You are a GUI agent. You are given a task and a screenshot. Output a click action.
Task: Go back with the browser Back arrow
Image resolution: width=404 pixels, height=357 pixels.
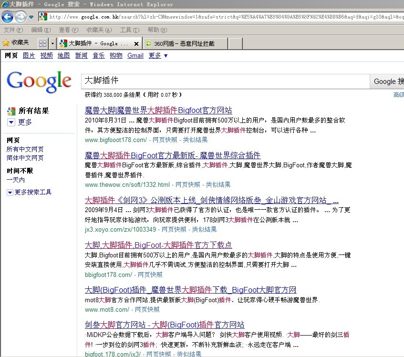(x=7, y=17)
